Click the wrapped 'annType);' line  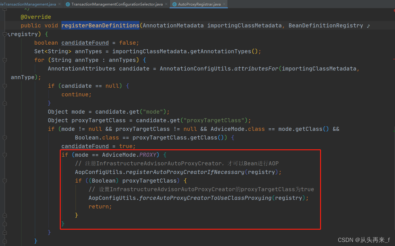pyautogui.click(x=26, y=77)
